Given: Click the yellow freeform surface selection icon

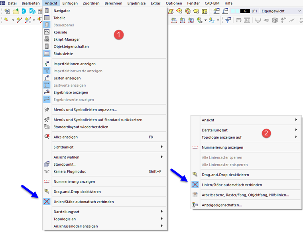Looking at the screenshot, I should tap(196, 11).
